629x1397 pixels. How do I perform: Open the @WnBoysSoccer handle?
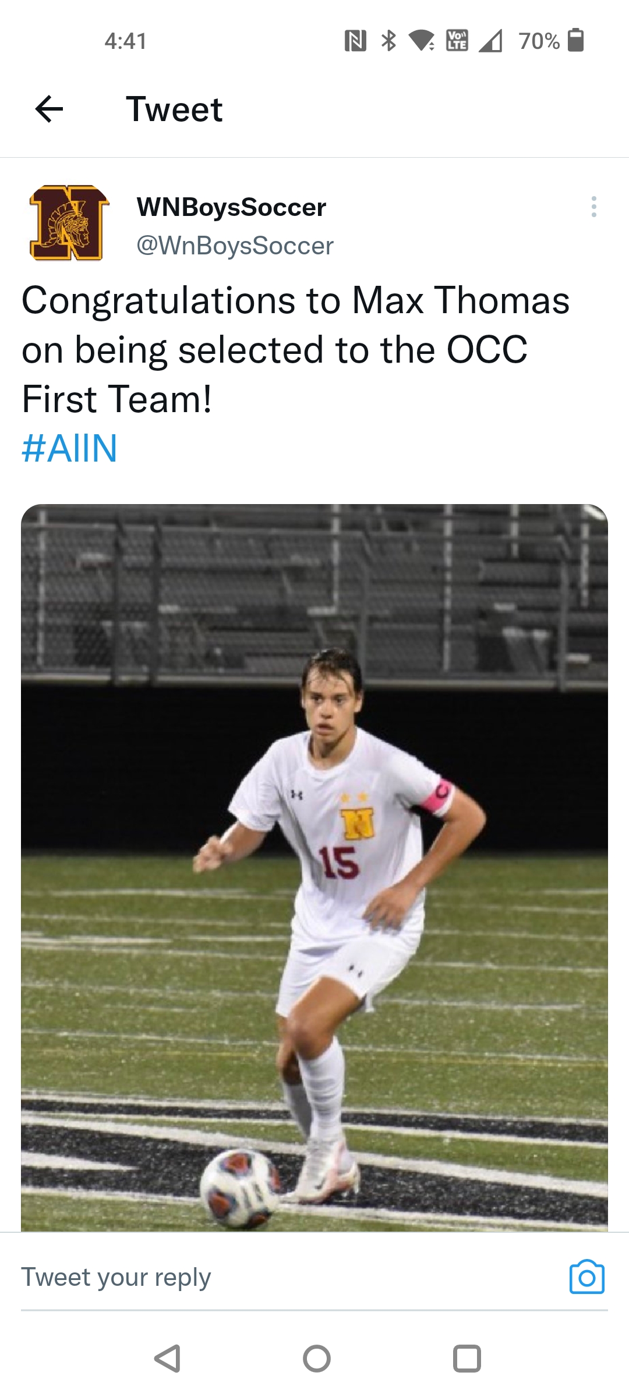[x=235, y=246]
